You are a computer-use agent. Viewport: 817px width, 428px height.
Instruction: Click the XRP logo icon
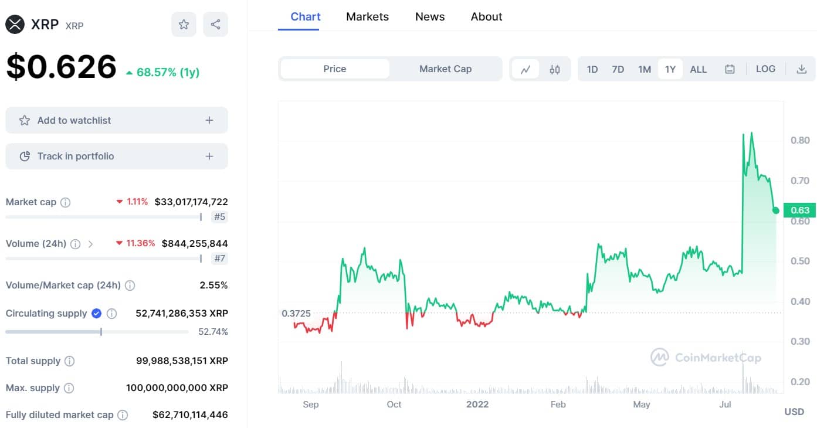pyautogui.click(x=15, y=24)
